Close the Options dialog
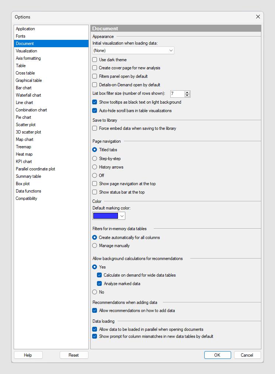 point(258,17)
